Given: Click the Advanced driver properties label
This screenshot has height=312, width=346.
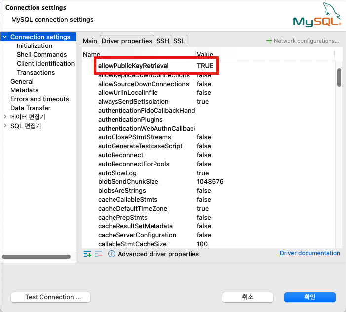Looking at the screenshot, I should 158,254.
